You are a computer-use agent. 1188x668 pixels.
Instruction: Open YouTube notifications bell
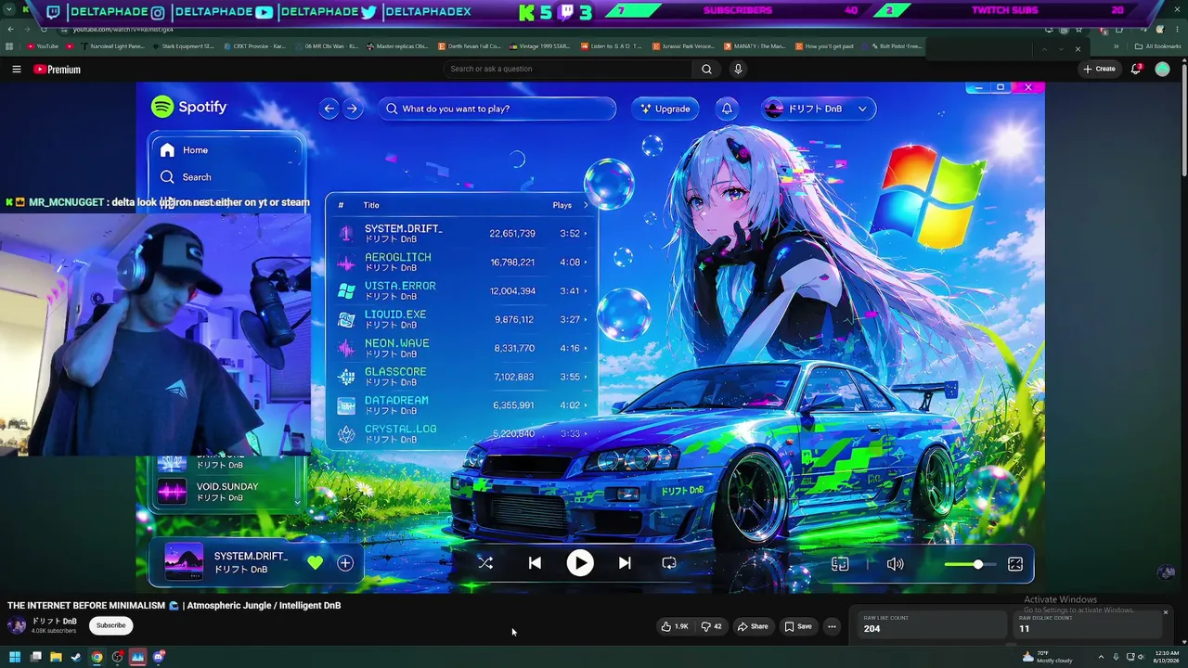click(x=1137, y=70)
